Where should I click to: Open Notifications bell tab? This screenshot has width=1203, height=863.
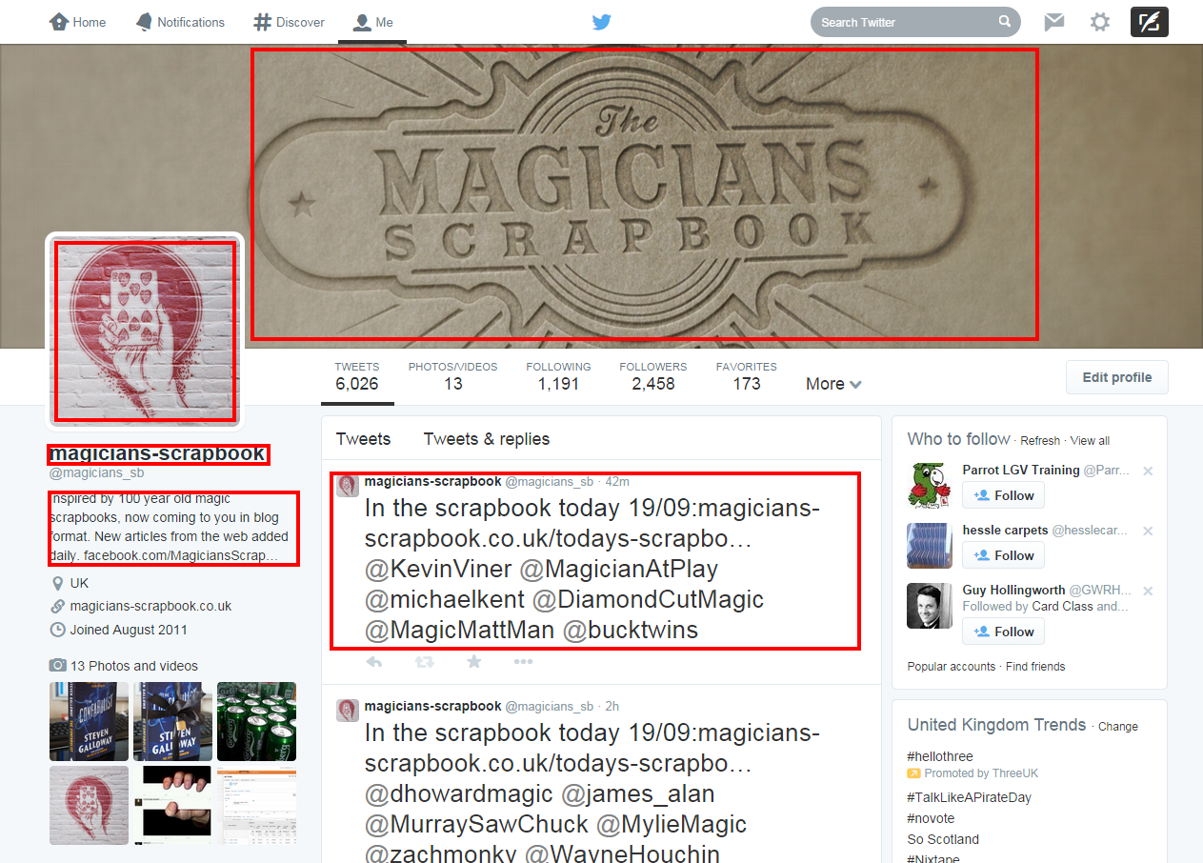[179, 22]
